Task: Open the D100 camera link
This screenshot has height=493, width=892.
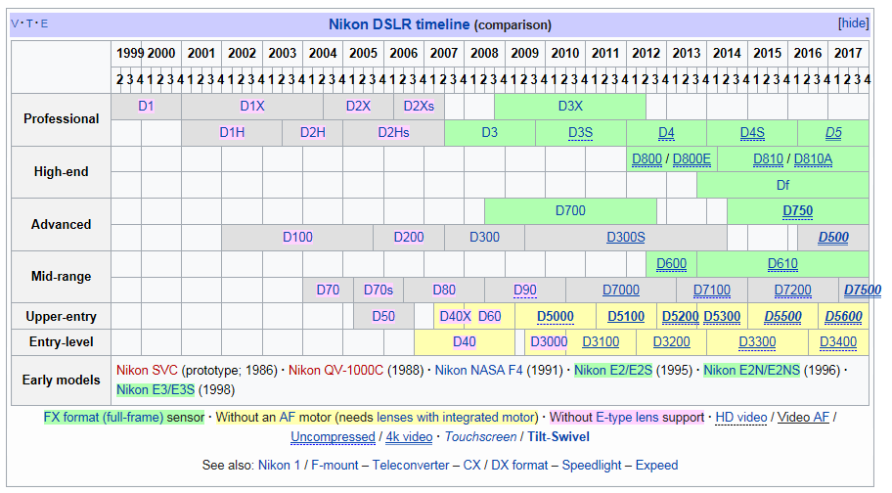Action: pos(297,237)
